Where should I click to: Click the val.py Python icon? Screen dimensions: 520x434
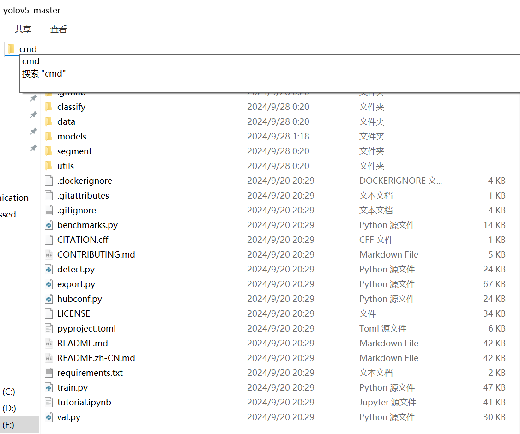pyautogui.click(x=49, y=417)
